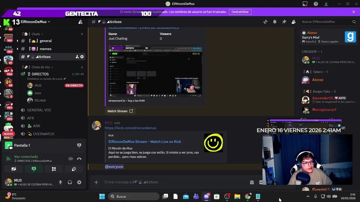The width and height of the screenshot is (360, 202).
Task: Open Google Chrome in taskbar
Action: point(248,196)
